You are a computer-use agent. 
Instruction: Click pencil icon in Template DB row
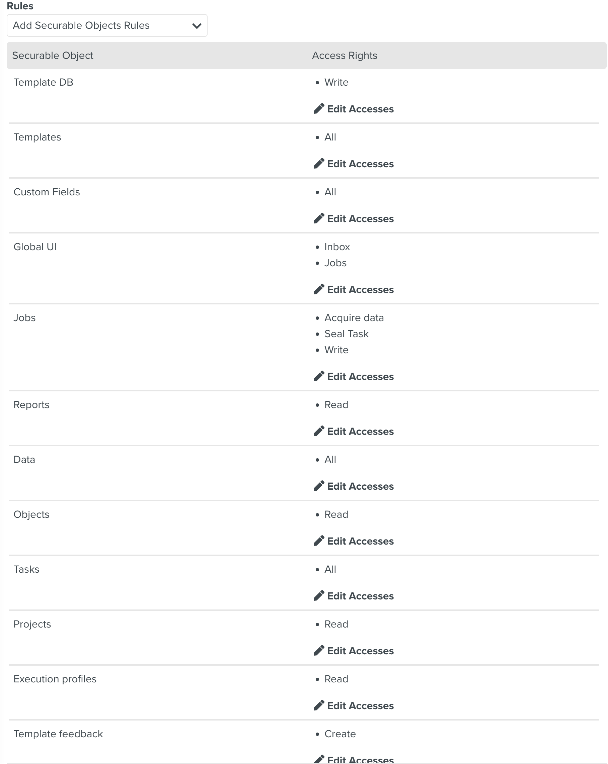tap(318, 108)
